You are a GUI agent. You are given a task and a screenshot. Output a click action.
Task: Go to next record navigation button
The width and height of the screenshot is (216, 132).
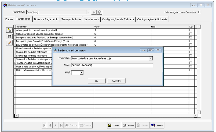click(55, 125)
